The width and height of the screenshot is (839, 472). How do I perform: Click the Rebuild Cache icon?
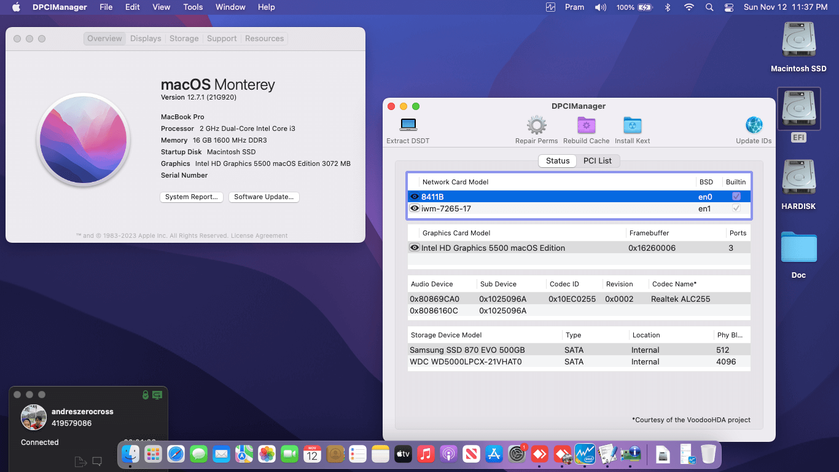tap(586, 126)
